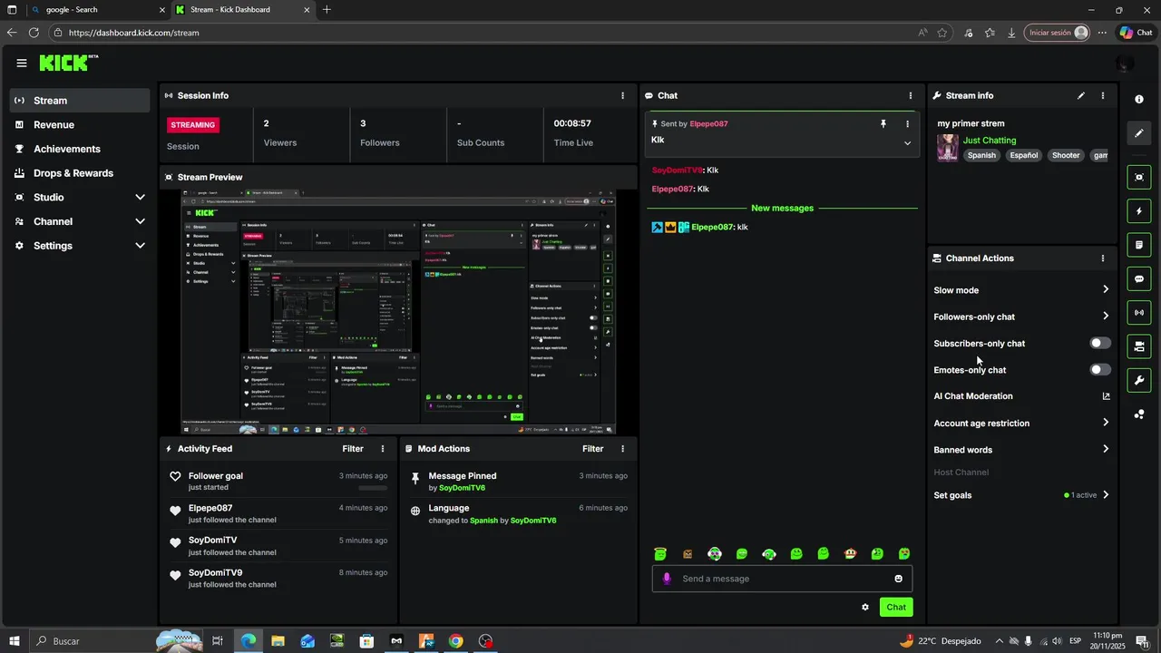Open a new browser tab

[327, 10]
